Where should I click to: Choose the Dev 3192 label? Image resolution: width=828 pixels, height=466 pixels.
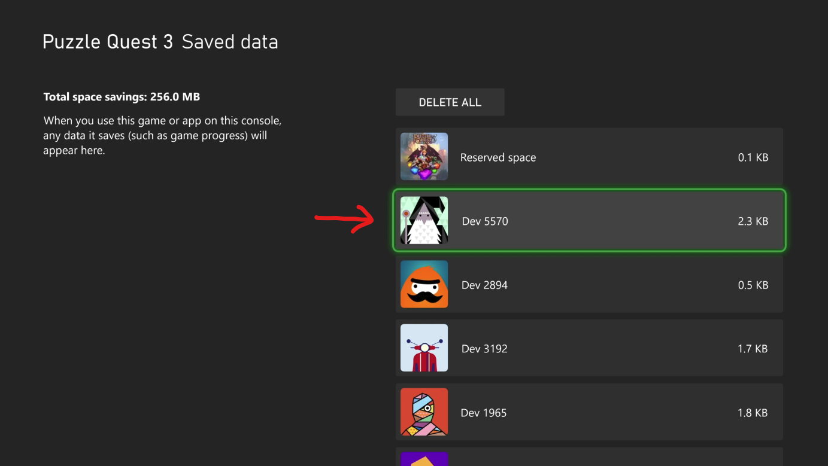coord(484,349)
